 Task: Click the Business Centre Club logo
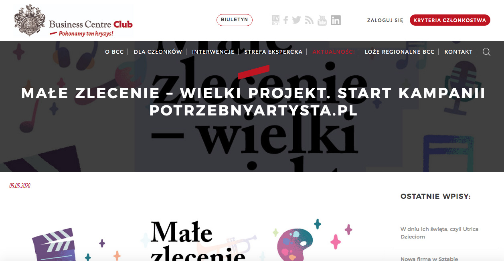[x=73, y=20]
